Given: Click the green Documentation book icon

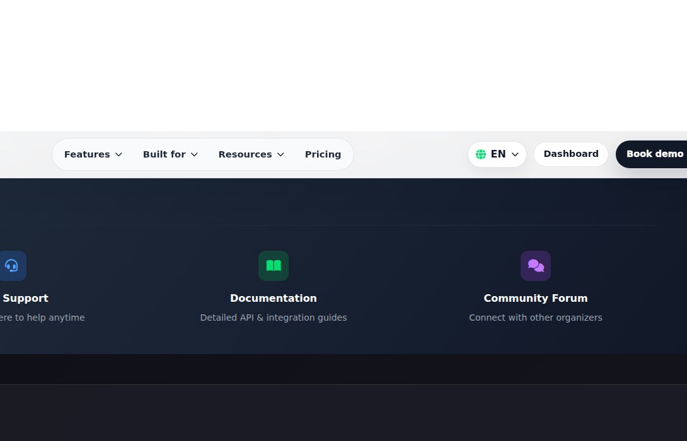Looking at the screenshot, I should (x=274, y=266).
